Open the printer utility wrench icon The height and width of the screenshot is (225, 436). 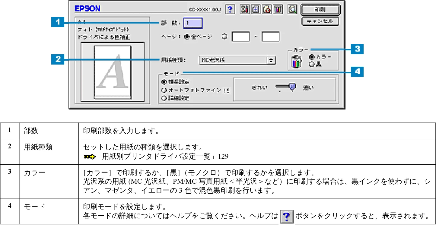pyautogui.click(x=244, y=9)
